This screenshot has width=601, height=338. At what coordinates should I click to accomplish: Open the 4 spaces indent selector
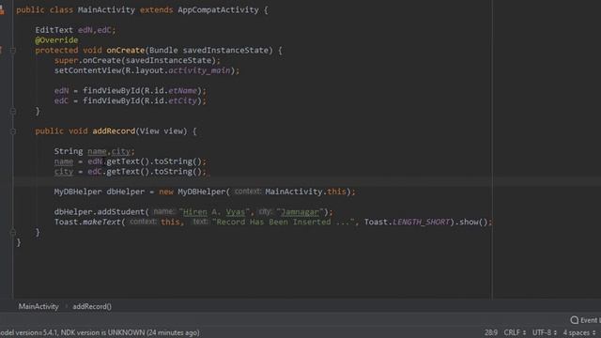pos(578,332)
